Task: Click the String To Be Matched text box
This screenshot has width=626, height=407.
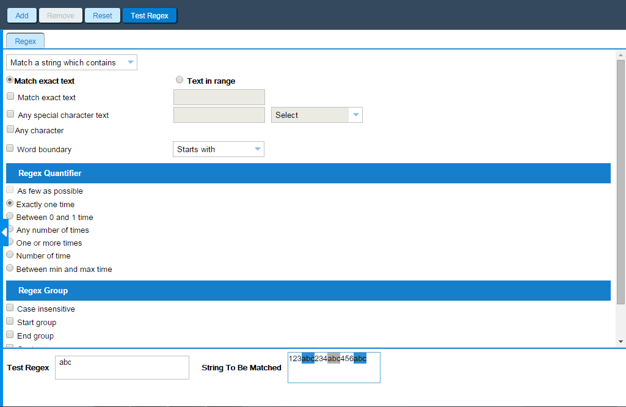Action: 333,367
